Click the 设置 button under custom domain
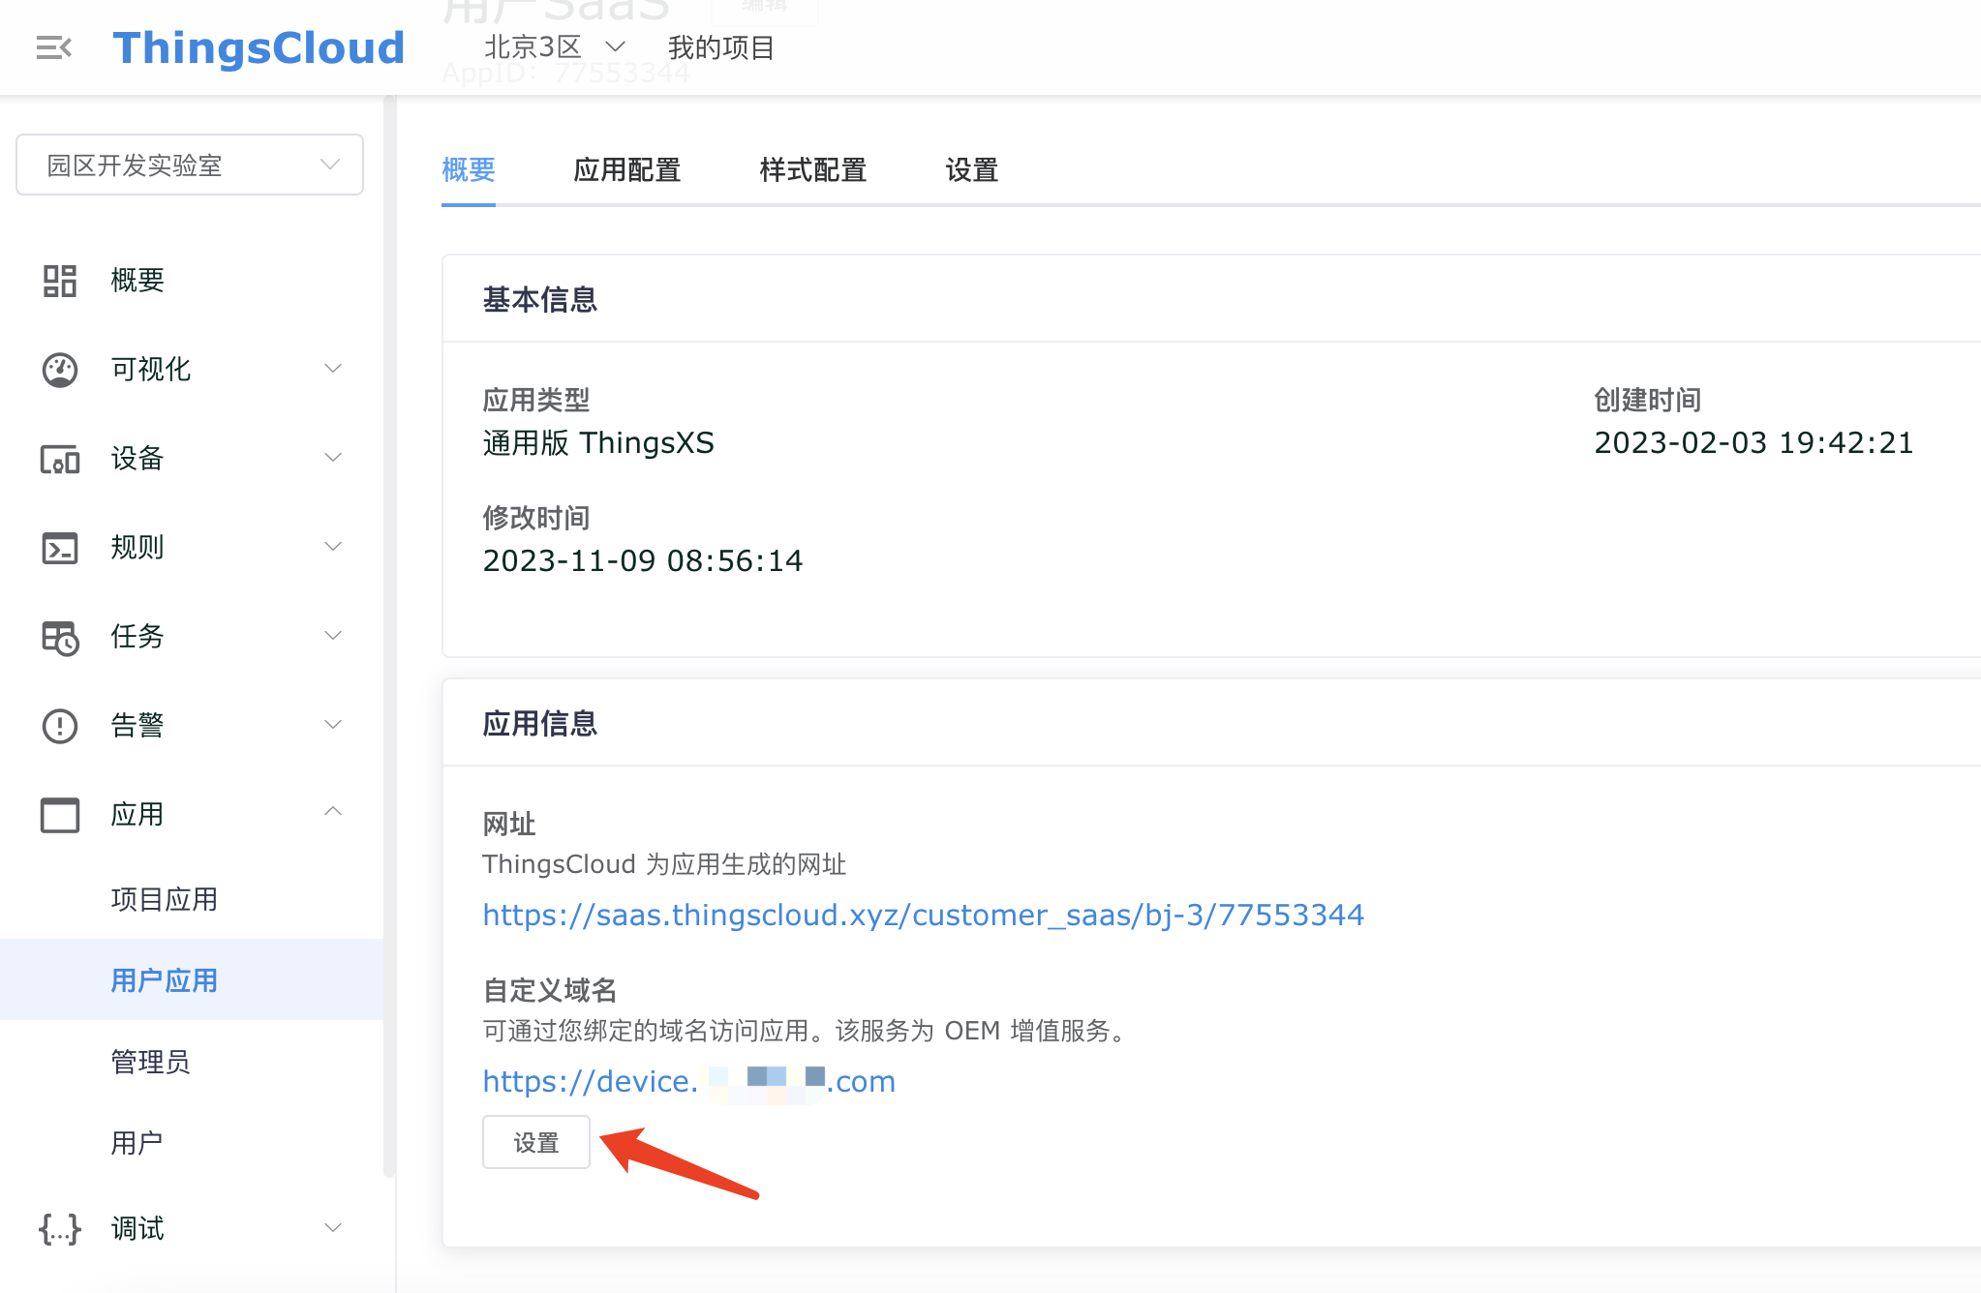This screenshot has height=1293, width=1981. point(535,1142)
